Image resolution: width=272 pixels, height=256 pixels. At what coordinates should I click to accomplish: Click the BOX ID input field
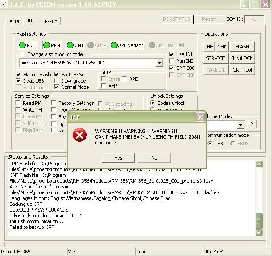(x=254, y=19)
